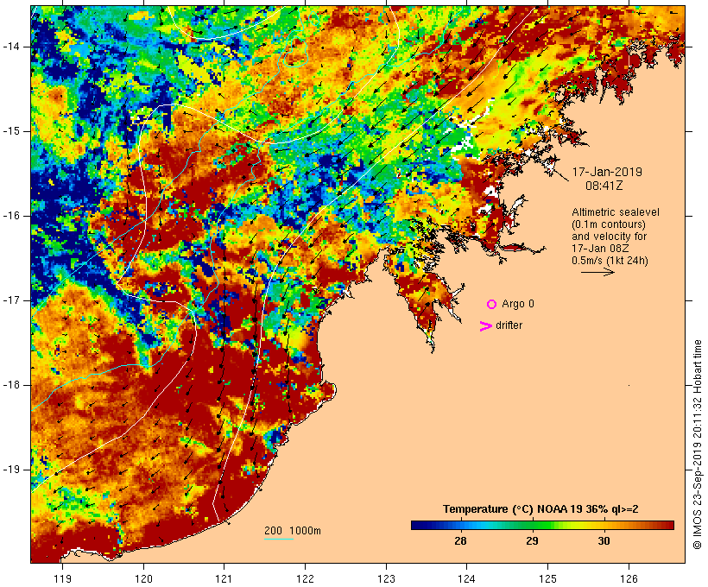
Task: Click the 123 longitude axis label
Action: 386,578
